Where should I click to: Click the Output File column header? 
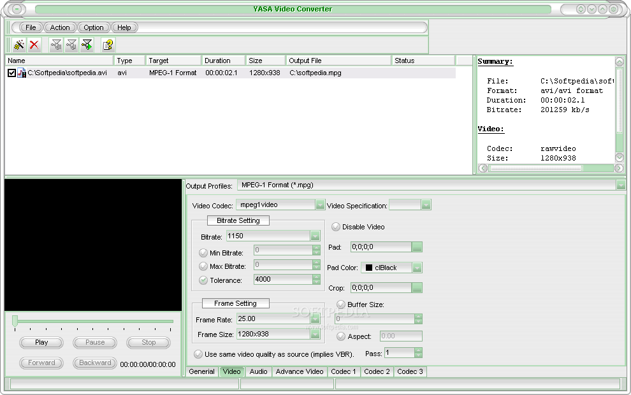[x=338, y=61]
